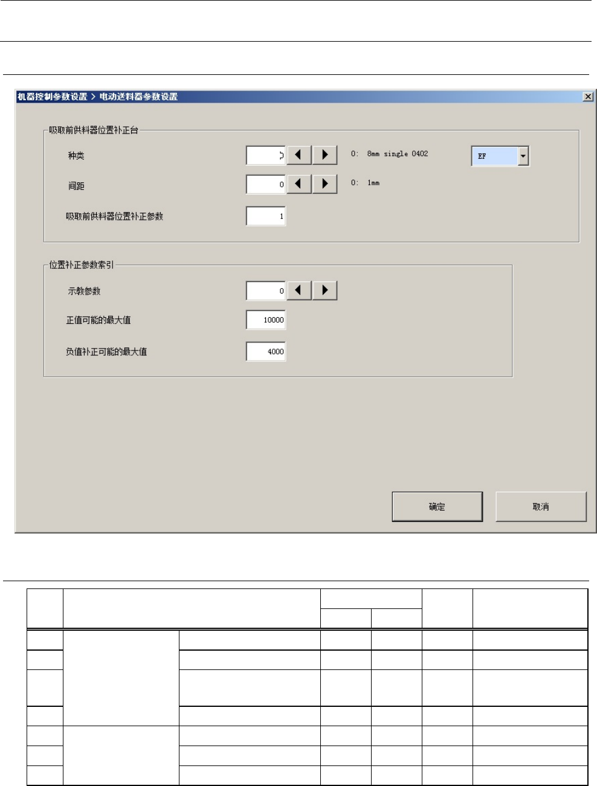Click the 种类 label
Screen dimensions: 597x786
pos(76,156)
